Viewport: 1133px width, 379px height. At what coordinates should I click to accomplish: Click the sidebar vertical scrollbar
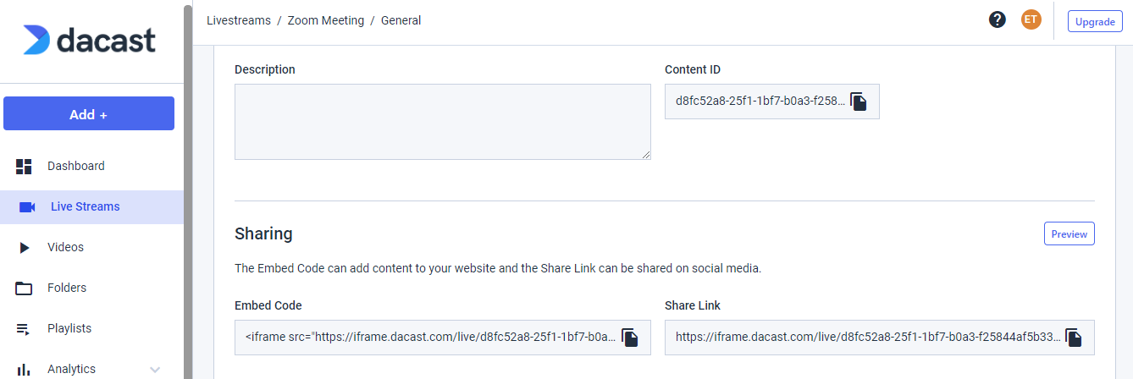pos(188,191)
